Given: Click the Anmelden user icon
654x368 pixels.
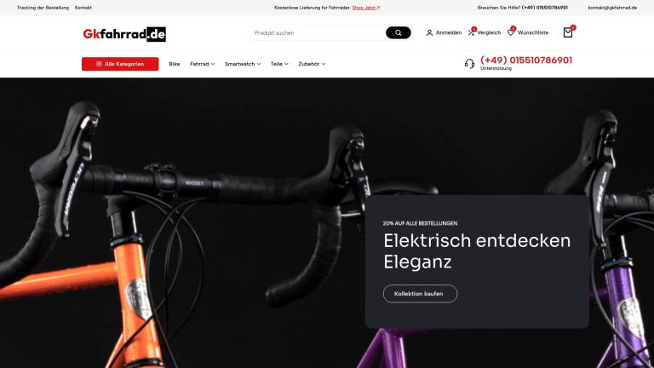Looking at the screenshot, I should point(429,32).
